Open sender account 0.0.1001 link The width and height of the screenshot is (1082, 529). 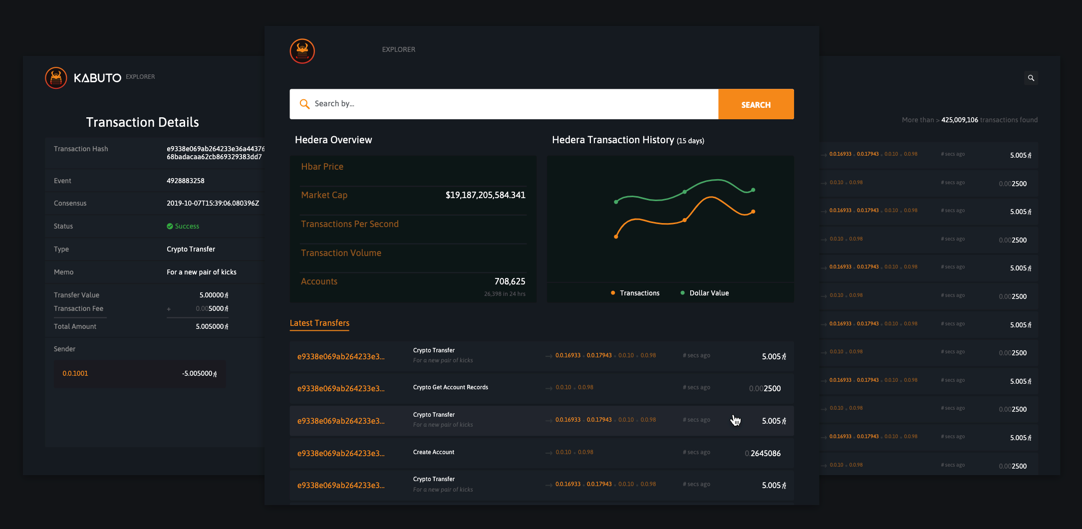pyautogui.click(x=75, y=373)
